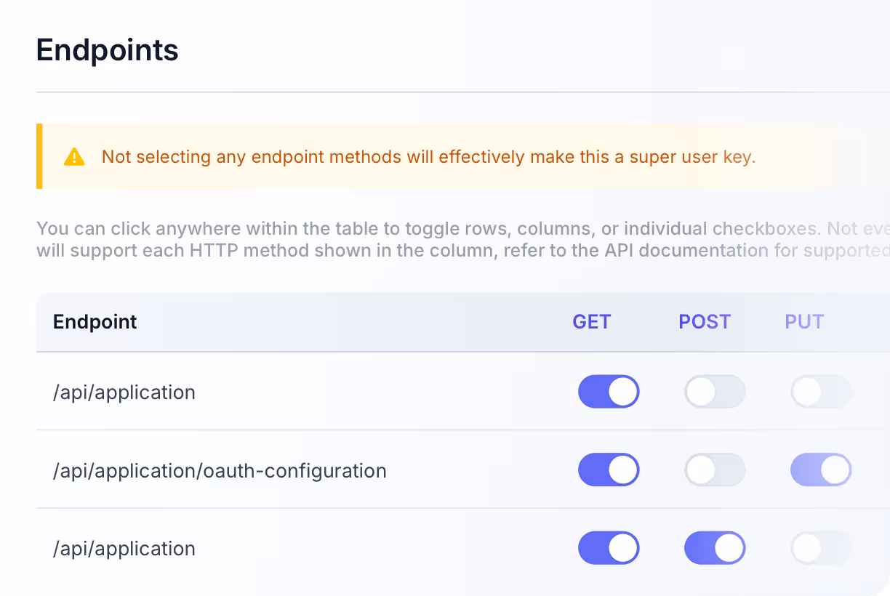Select the GET column header to toggle column
Screen dimensions: 890x596
(591, 321)
